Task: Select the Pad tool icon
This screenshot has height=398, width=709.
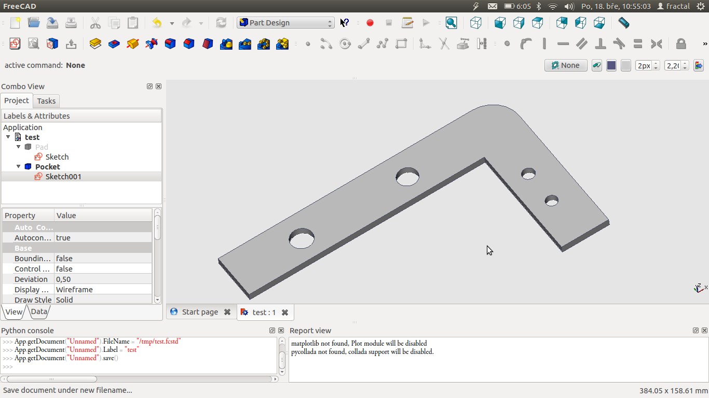Action: [95, 44]
